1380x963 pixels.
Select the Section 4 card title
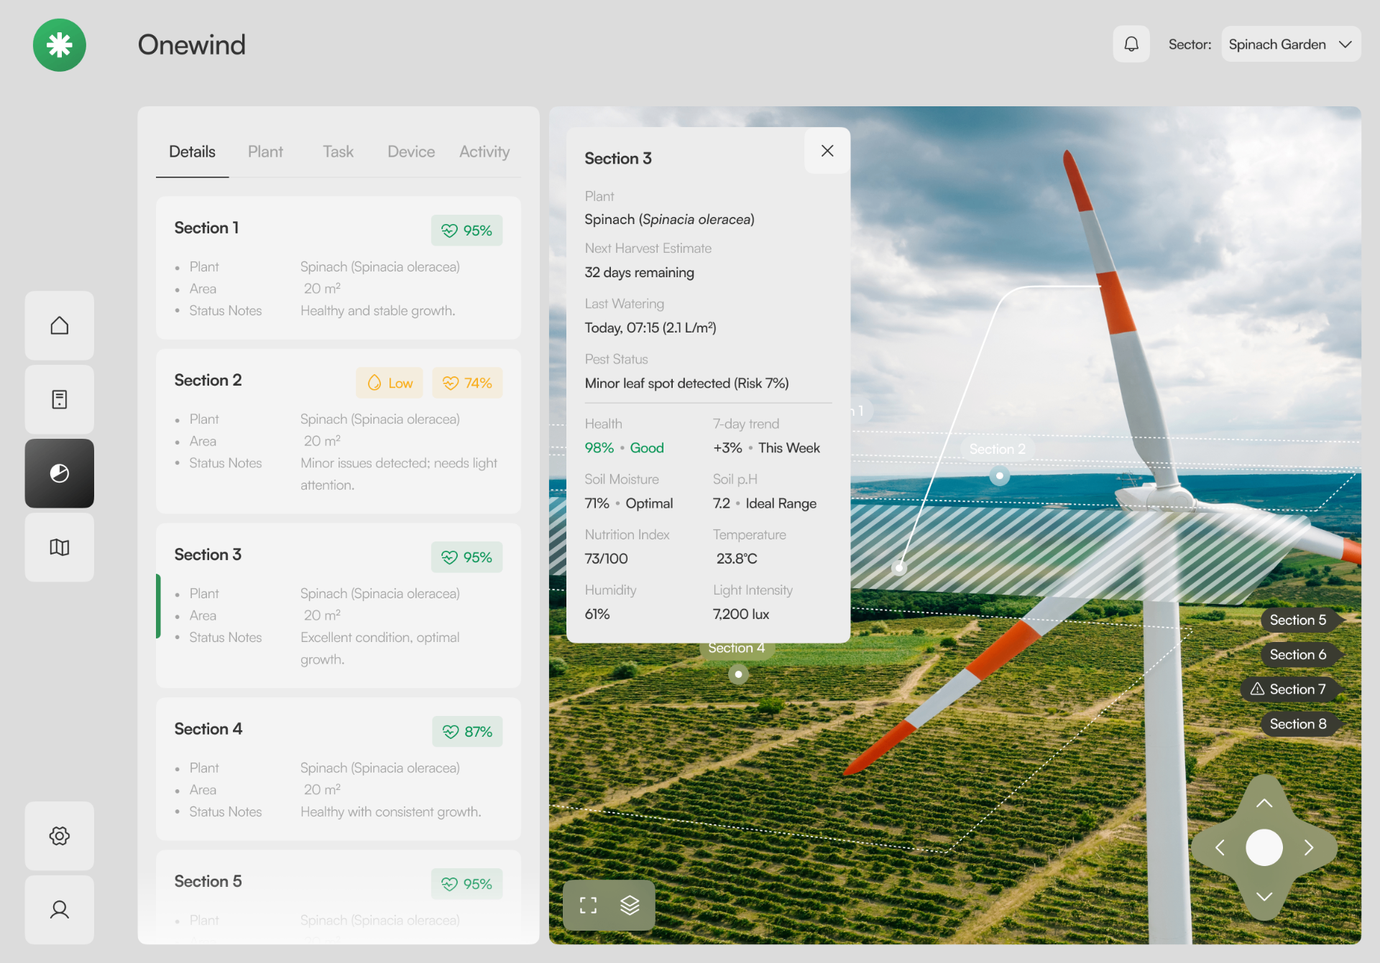[x=208, y=729]
